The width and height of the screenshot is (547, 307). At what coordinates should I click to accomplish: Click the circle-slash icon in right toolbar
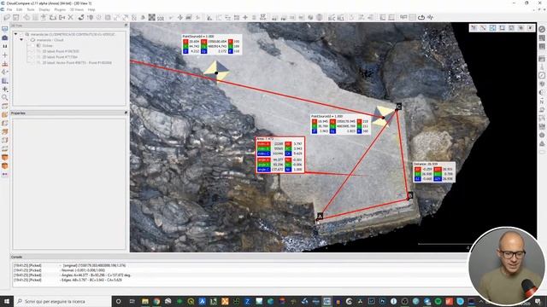(542, 30)
